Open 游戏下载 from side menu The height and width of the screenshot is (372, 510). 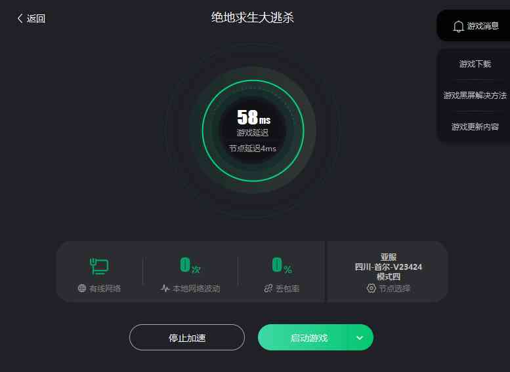coord(475,64)
